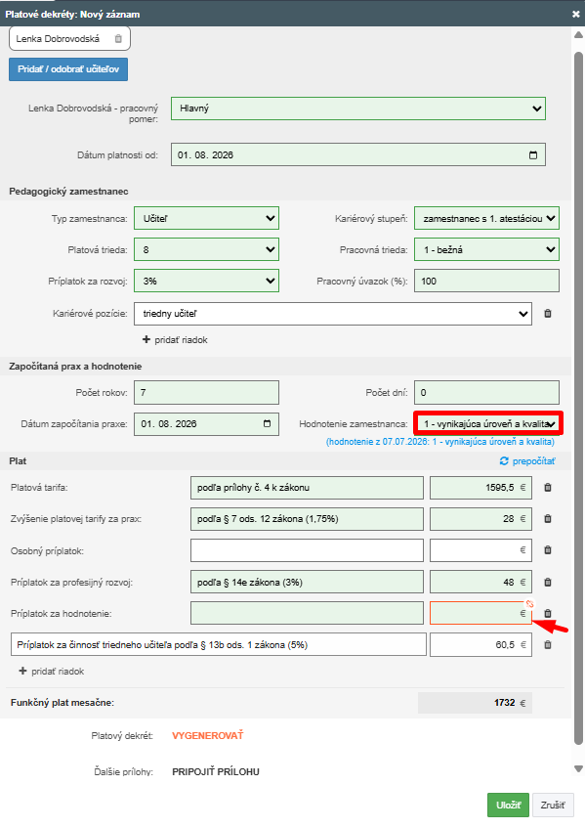Expand the Kariérový stupeň dropdown
This screenshot has width=585, height=828.
coord(486,218)
